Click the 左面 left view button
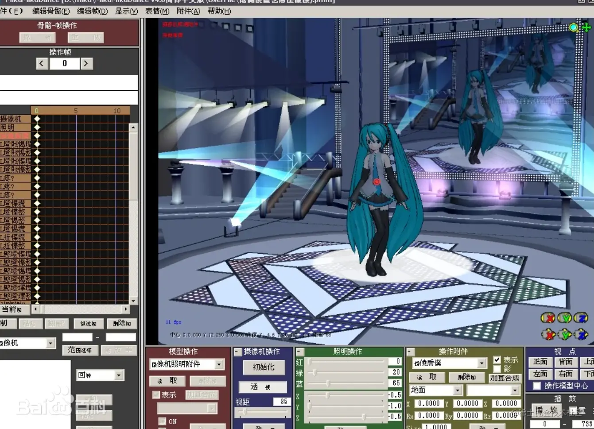This screenshot has height=429, width=594. click(540, 374)
